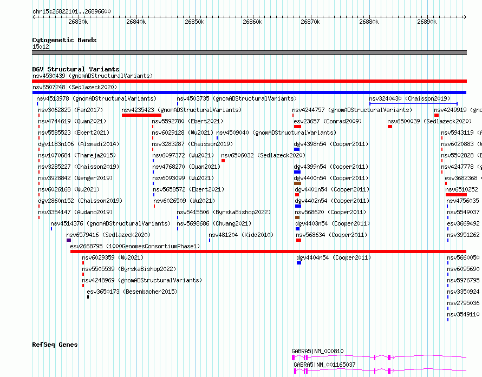Select the nsv6507248 Sedlazeck2020 label
This screenshot has width=482, height=377.
tap(75, 87)
